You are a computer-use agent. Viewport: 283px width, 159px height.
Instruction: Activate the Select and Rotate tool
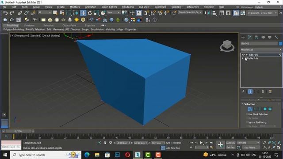coord(90,13)
